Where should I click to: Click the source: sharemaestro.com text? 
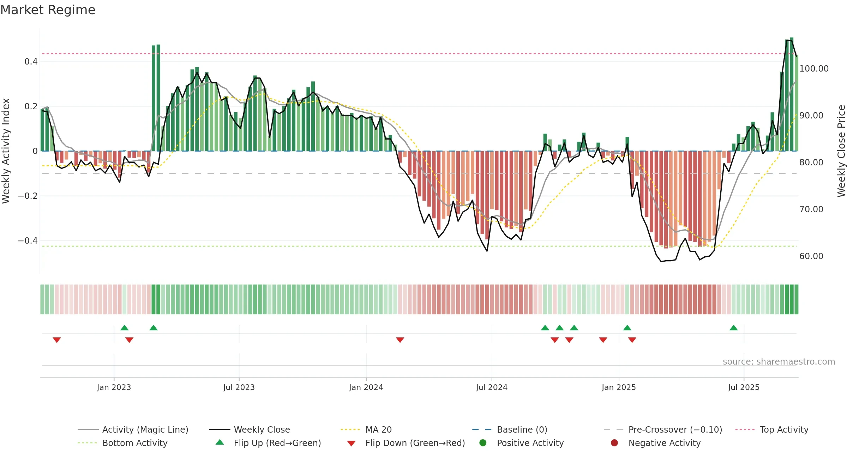[779, 361]
